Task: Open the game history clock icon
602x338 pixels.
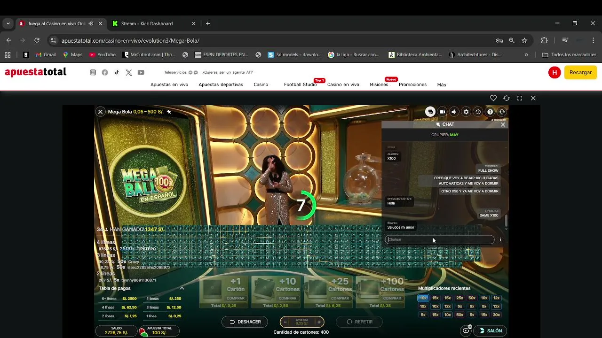Action: click(478, 112)
